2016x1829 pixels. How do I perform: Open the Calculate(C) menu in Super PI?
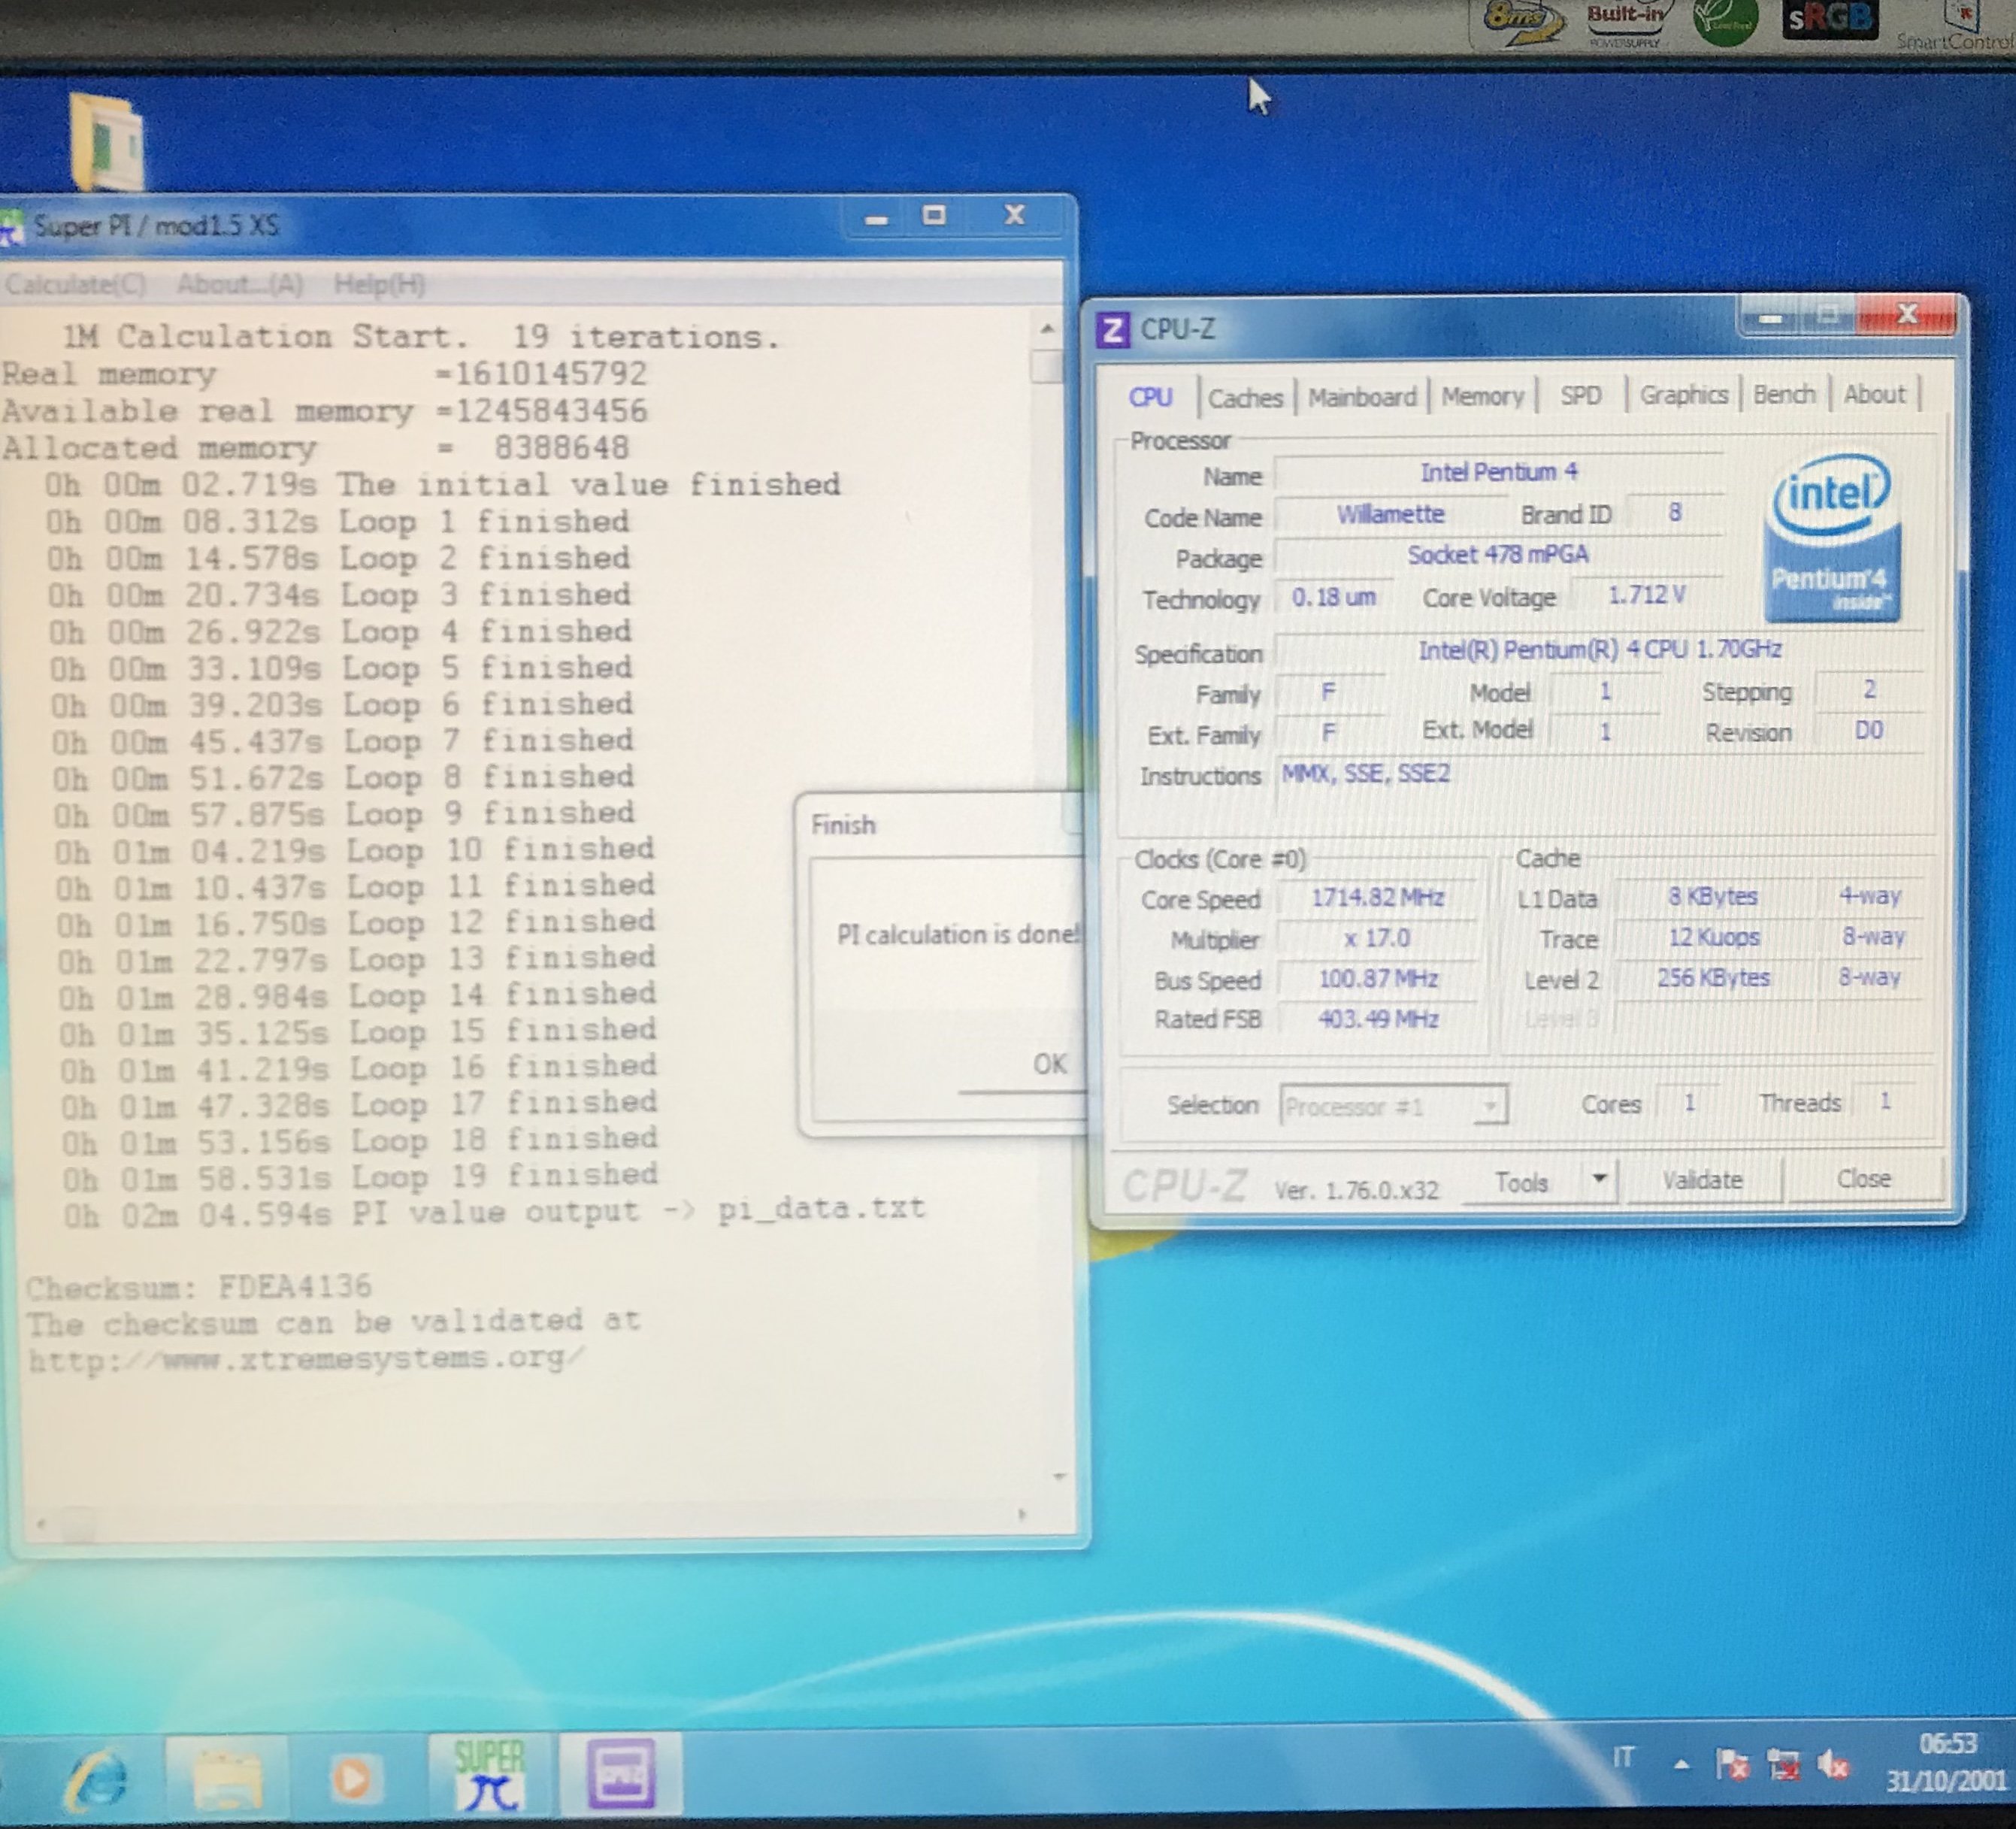tap(76, 285)
